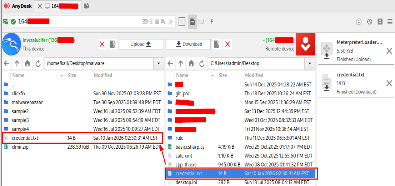
Task: Open the download status circle icon
Action: [359, 22]
